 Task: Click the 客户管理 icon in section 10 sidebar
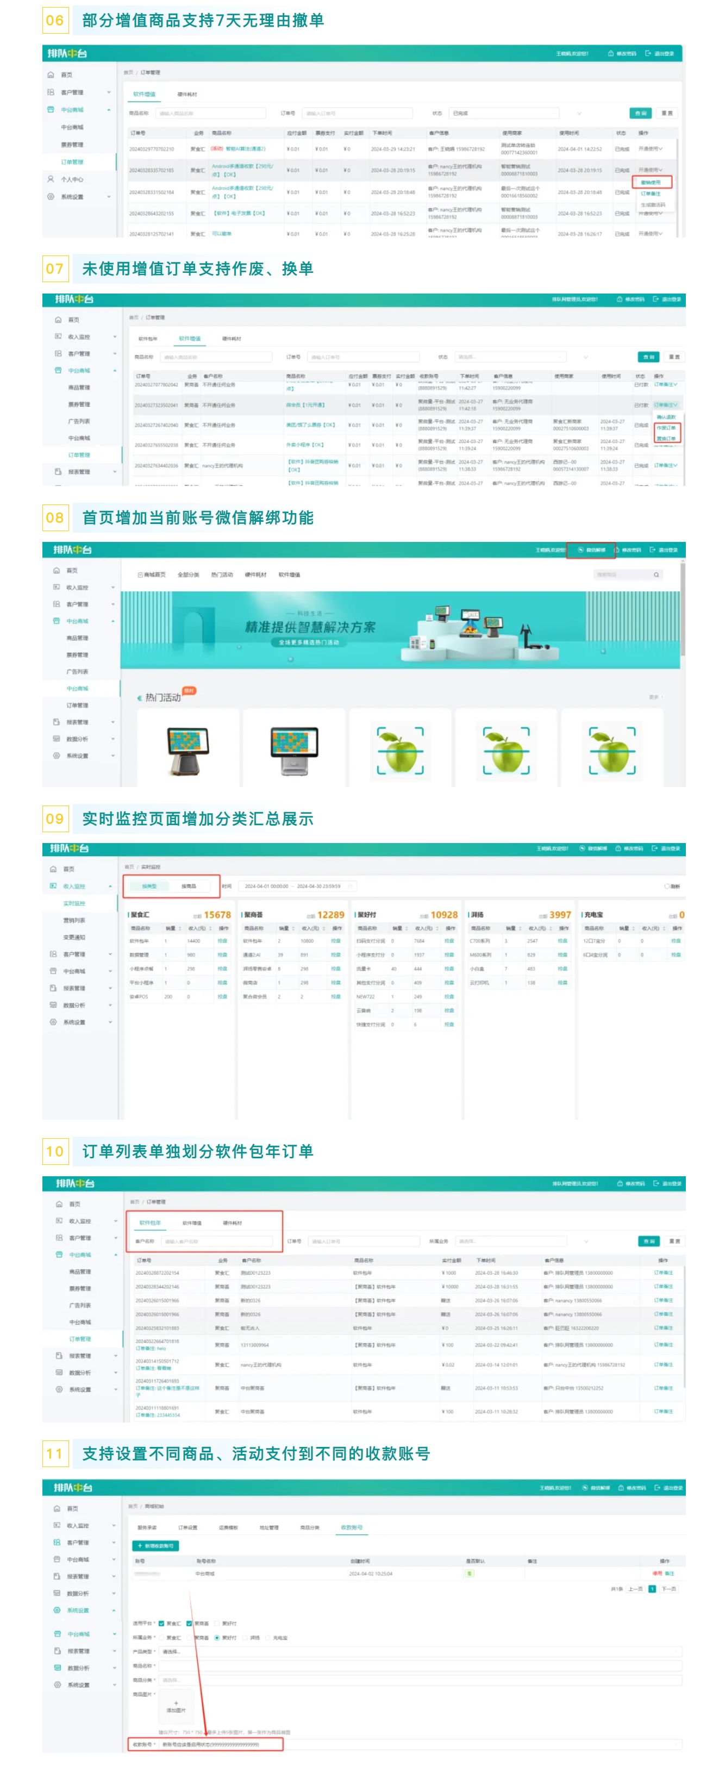[59, 1238]
